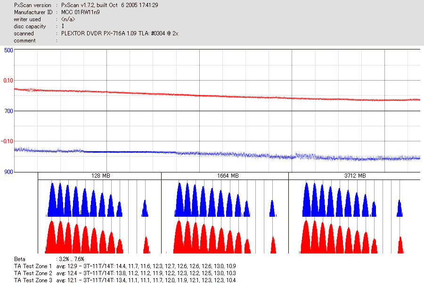Click the PxScan version text line

coord(86,5)
